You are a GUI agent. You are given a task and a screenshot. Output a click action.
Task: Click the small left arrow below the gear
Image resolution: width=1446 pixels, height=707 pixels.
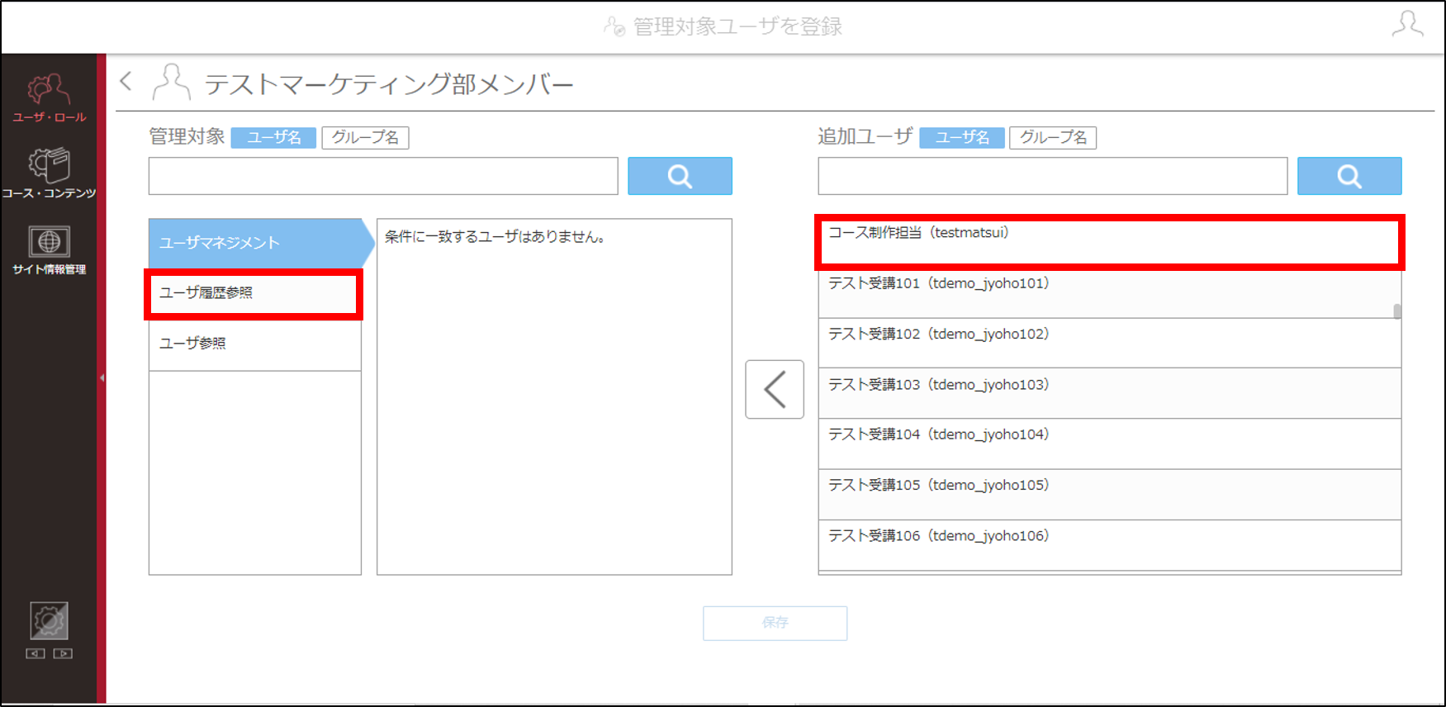[36, 653]
